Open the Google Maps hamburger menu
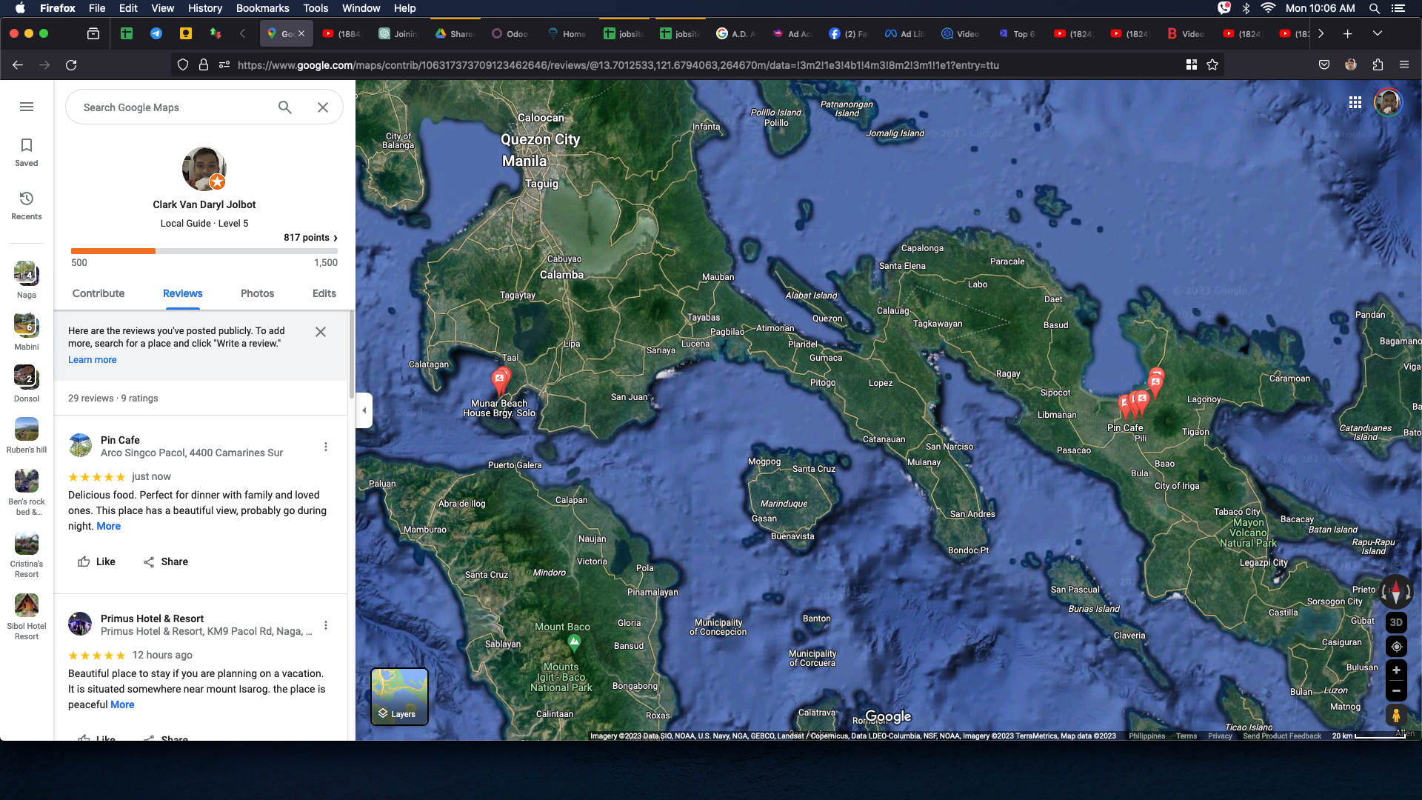The height and width of the screenshot is (800, 1422). coord(27,107)
